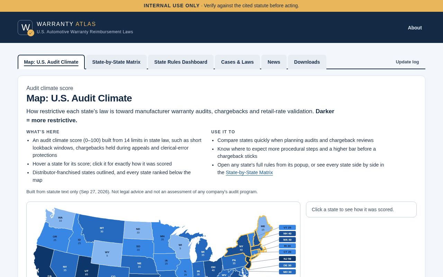The height and width of the screenshot is (277, 443).
Task: Select North Dakota (ND) on the map
Action: (138, 230)
